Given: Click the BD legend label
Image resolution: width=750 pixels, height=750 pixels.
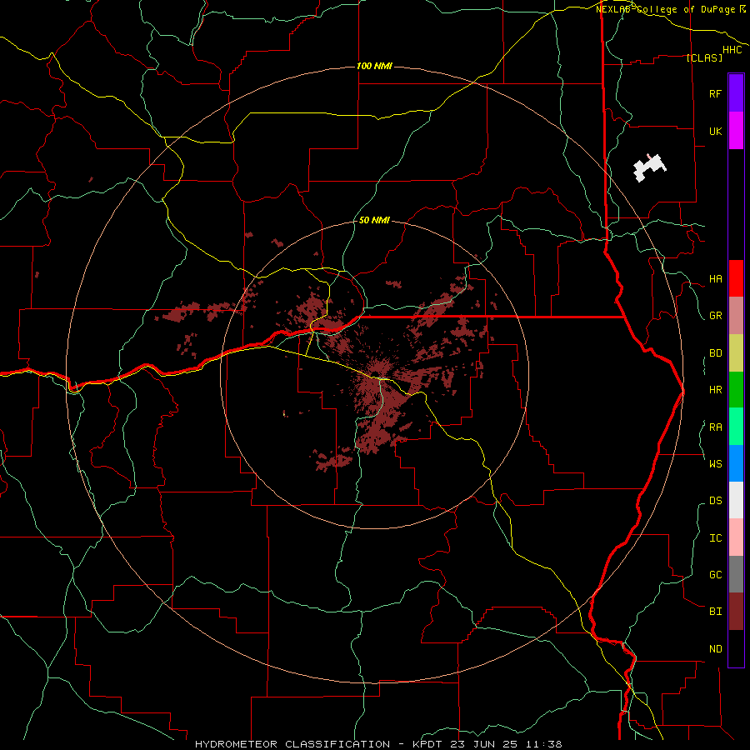Looking at the screenshot, I should (715, 353).
